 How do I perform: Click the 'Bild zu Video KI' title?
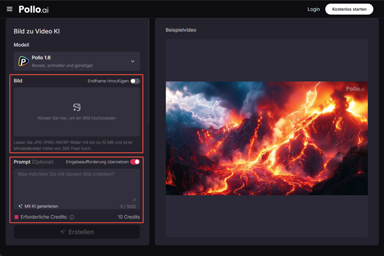37,32
